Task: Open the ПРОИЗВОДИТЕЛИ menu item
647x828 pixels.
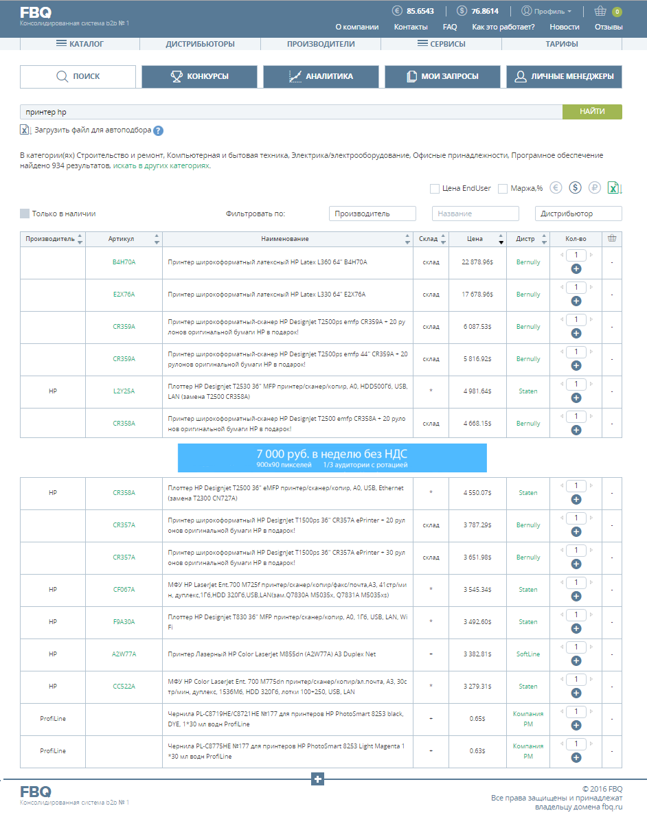Action: pyautogui.click(x=321, y=44)
